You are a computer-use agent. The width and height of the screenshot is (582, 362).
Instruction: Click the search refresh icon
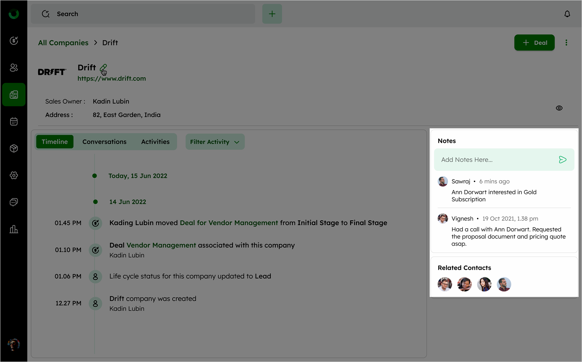tap(46, 14)
